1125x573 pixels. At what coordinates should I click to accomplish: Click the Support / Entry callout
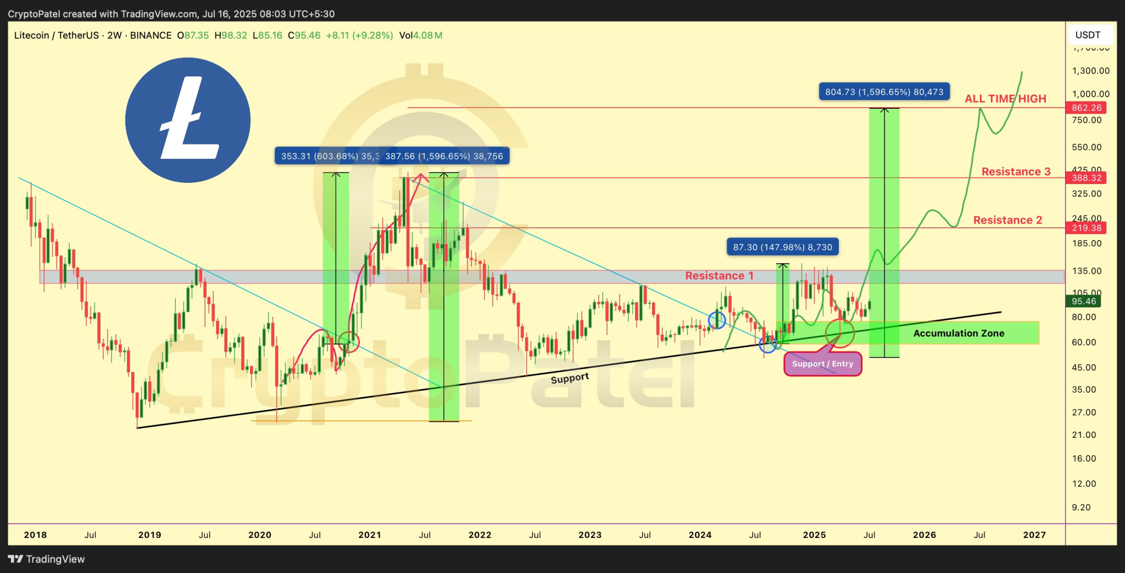822,364
